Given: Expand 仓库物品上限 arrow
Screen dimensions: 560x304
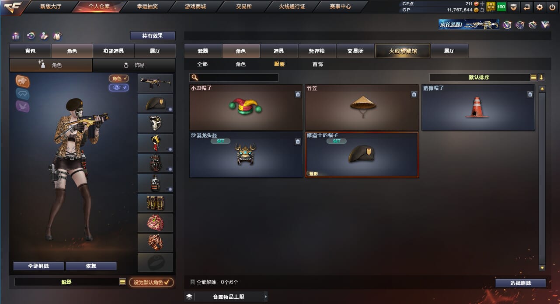Looking at the screenshot, I should pyautogui.click(x=265, y=297).
